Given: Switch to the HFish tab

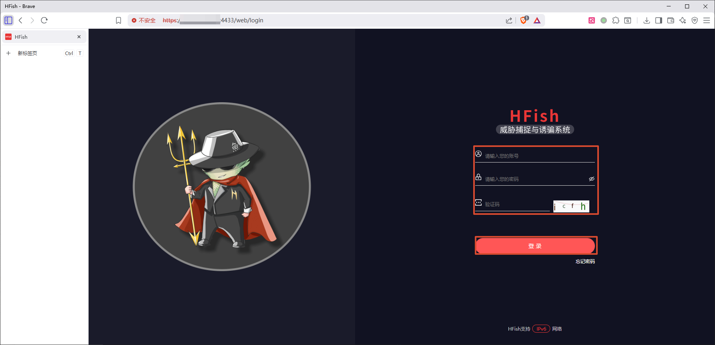Looking at the screenshot, I should pos(44,37).
